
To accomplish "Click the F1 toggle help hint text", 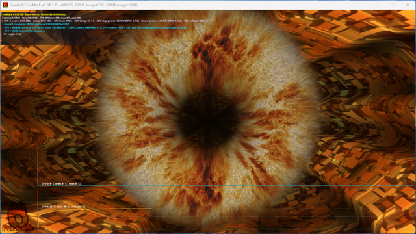I will point(12,34).
